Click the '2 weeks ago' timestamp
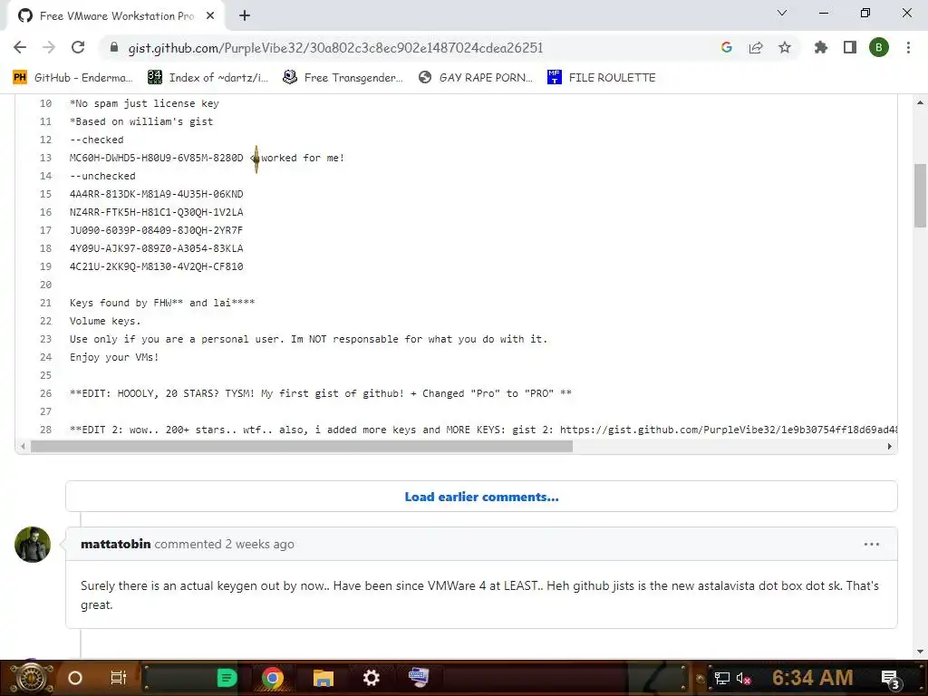The height and width of the screenshot is (696, 928). 259,544
